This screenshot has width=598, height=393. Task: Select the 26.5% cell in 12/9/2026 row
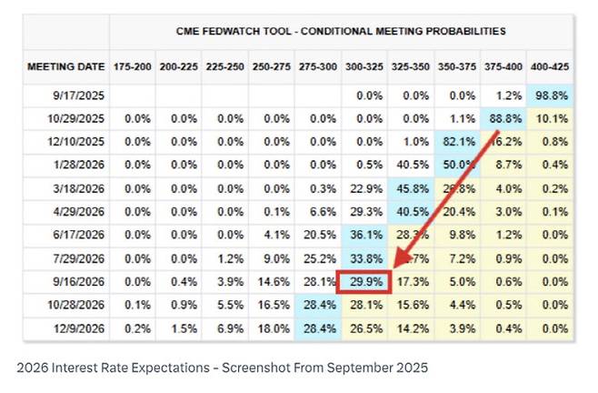[366, 325]
